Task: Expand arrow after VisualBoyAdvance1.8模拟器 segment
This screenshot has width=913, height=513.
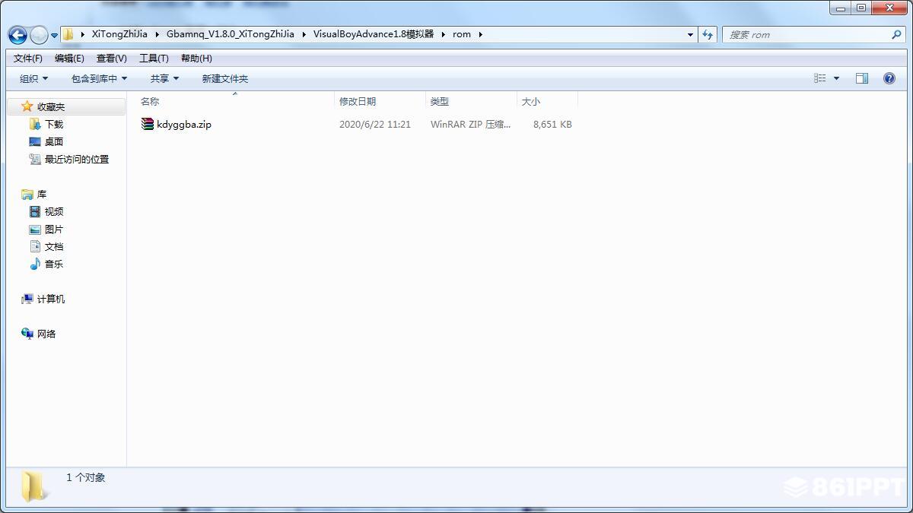Action: 444,34
